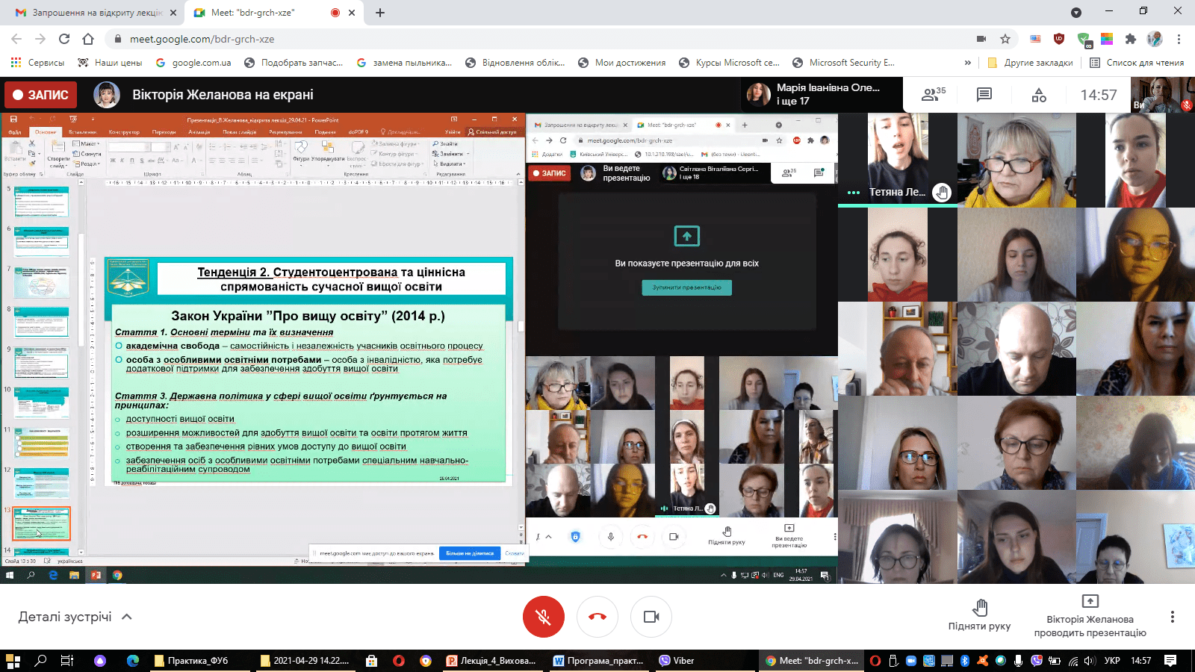
Task: Open the participants list showing 35 people
Action: click(x=933, y=95)
